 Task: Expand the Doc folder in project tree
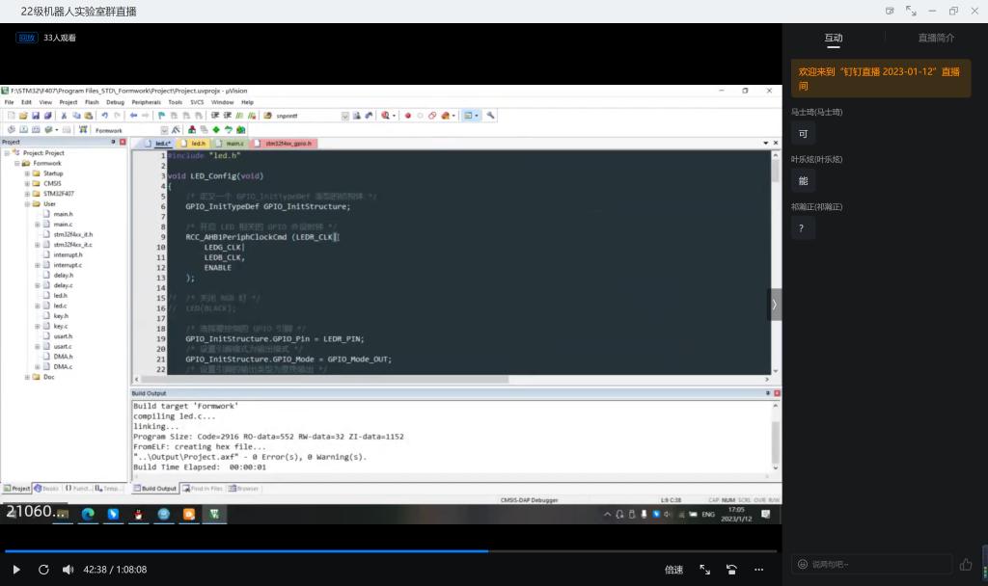27,377
